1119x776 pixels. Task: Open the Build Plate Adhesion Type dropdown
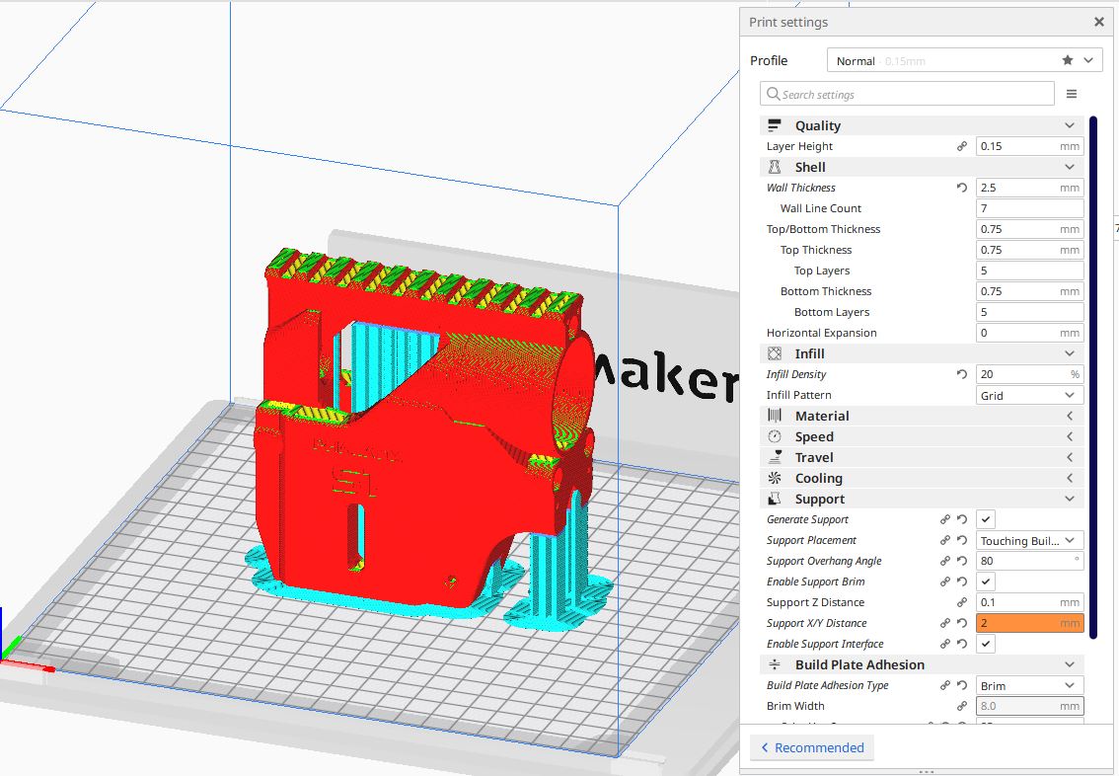(x=1030, y=685)
